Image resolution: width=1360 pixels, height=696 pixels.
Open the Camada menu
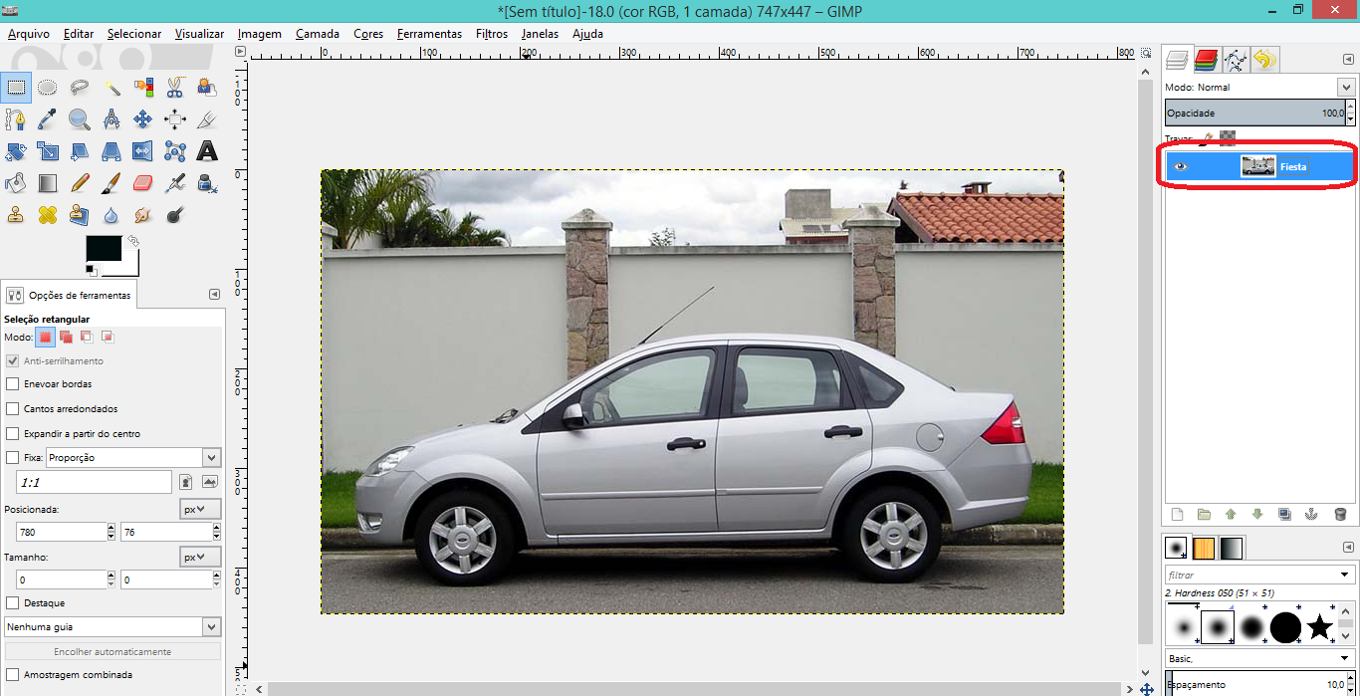point(318,34)
